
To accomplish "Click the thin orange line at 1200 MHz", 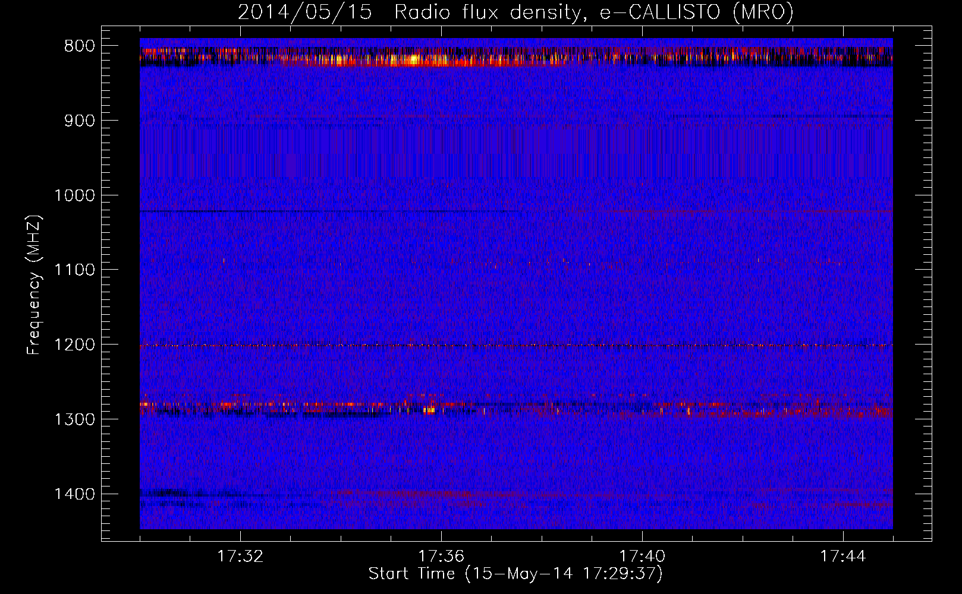I will pyautogui.click(x=516, y=345).
